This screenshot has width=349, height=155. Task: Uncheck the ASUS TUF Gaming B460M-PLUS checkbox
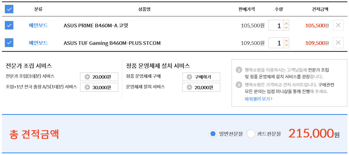click(9, 43)
